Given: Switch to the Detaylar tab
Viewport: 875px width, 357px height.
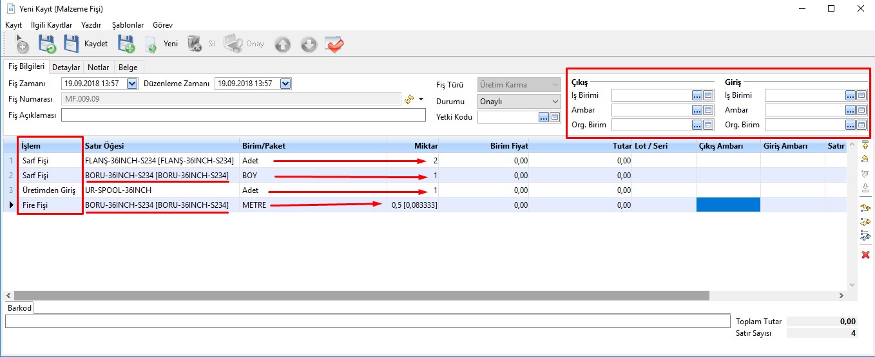Looking at the screenshot, I should click(66, 67).
